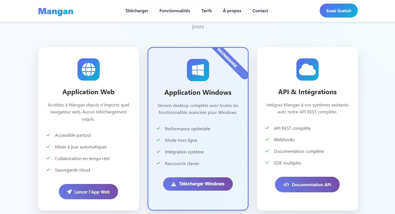Open the Télécharger menu item
Image resolution: width=395 pixels, height=214 pixels.
click(x=137, y=11)
